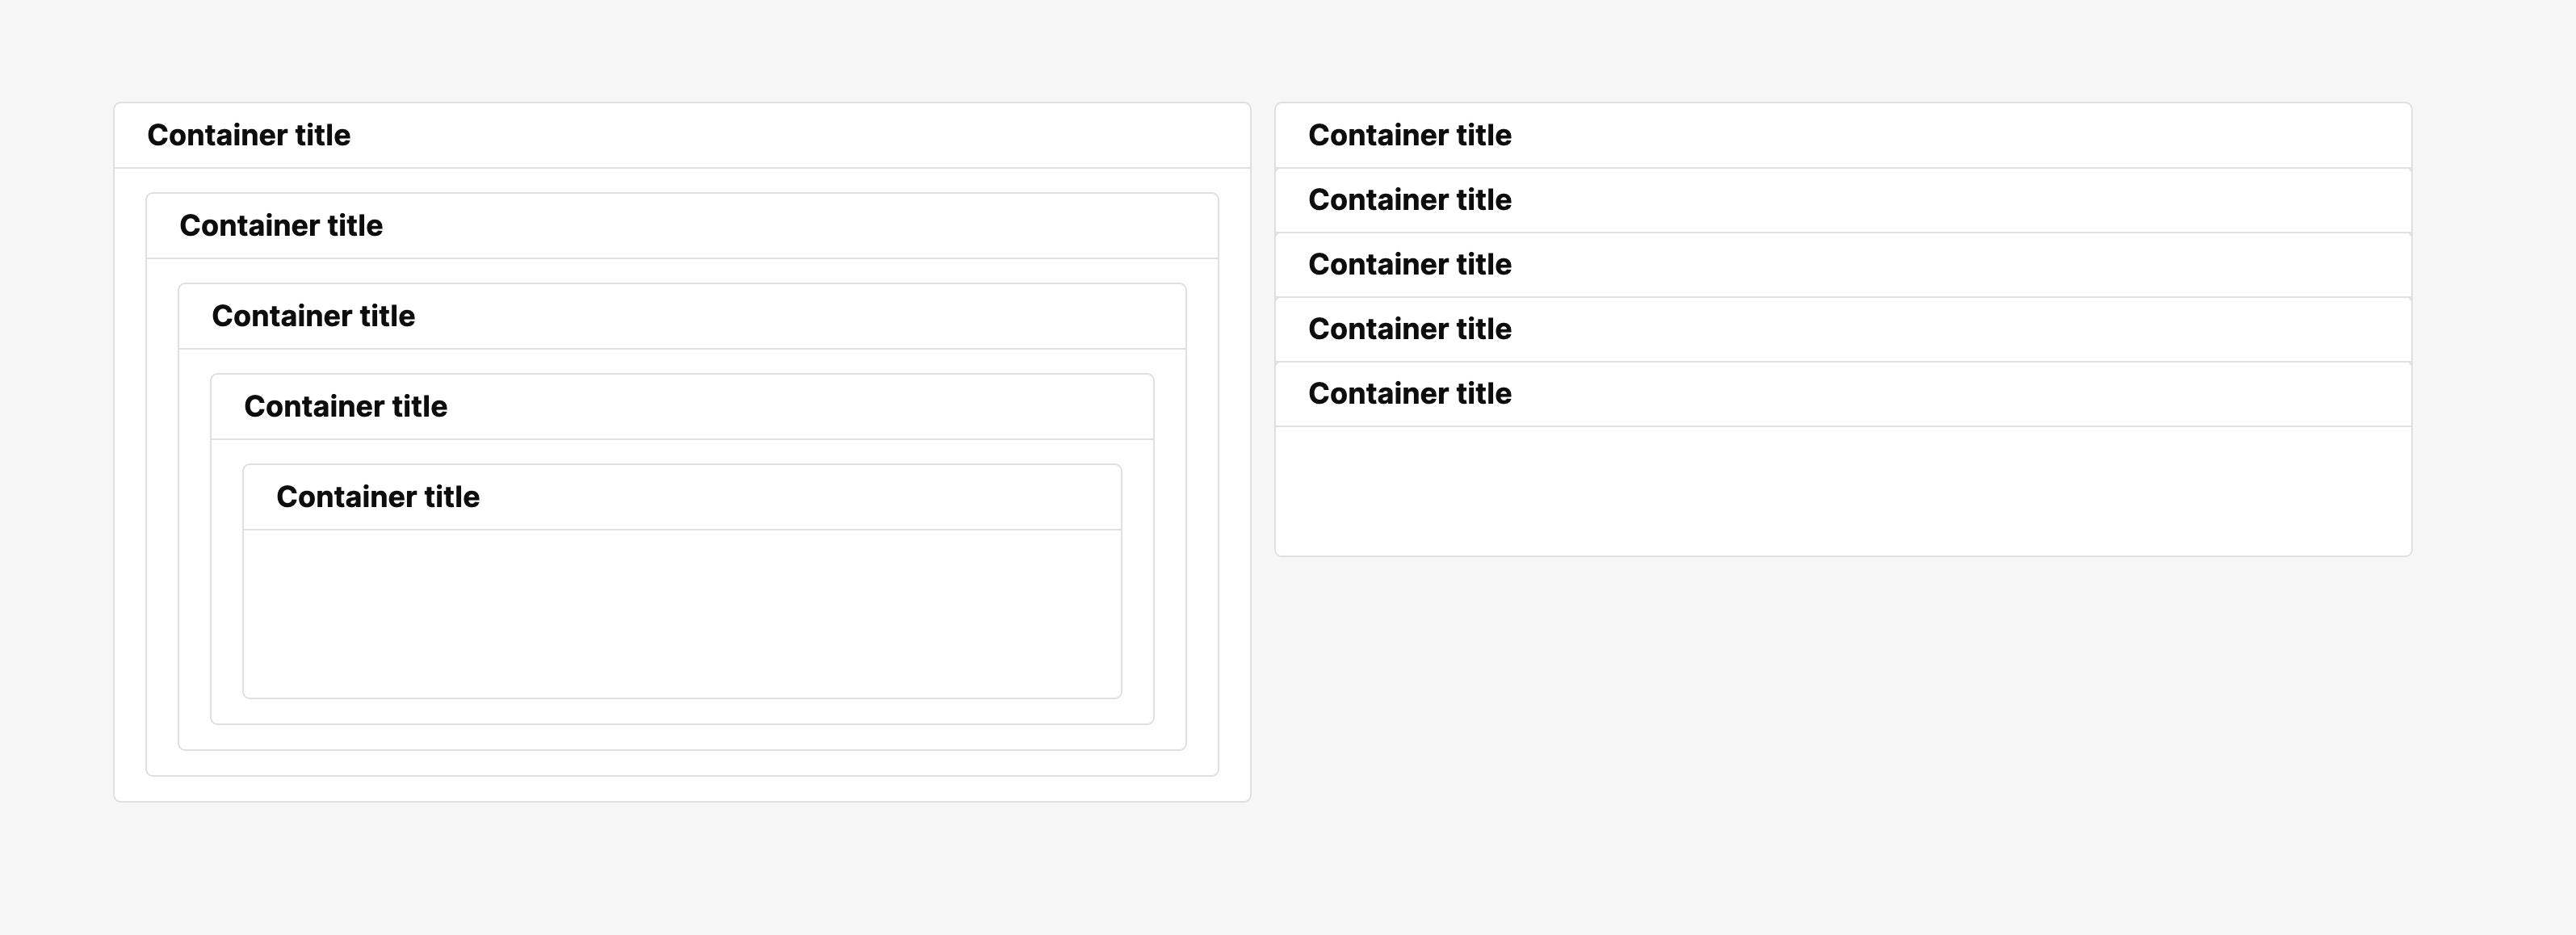Click first "Container title" in stacked right panel

pos(1409,135)
